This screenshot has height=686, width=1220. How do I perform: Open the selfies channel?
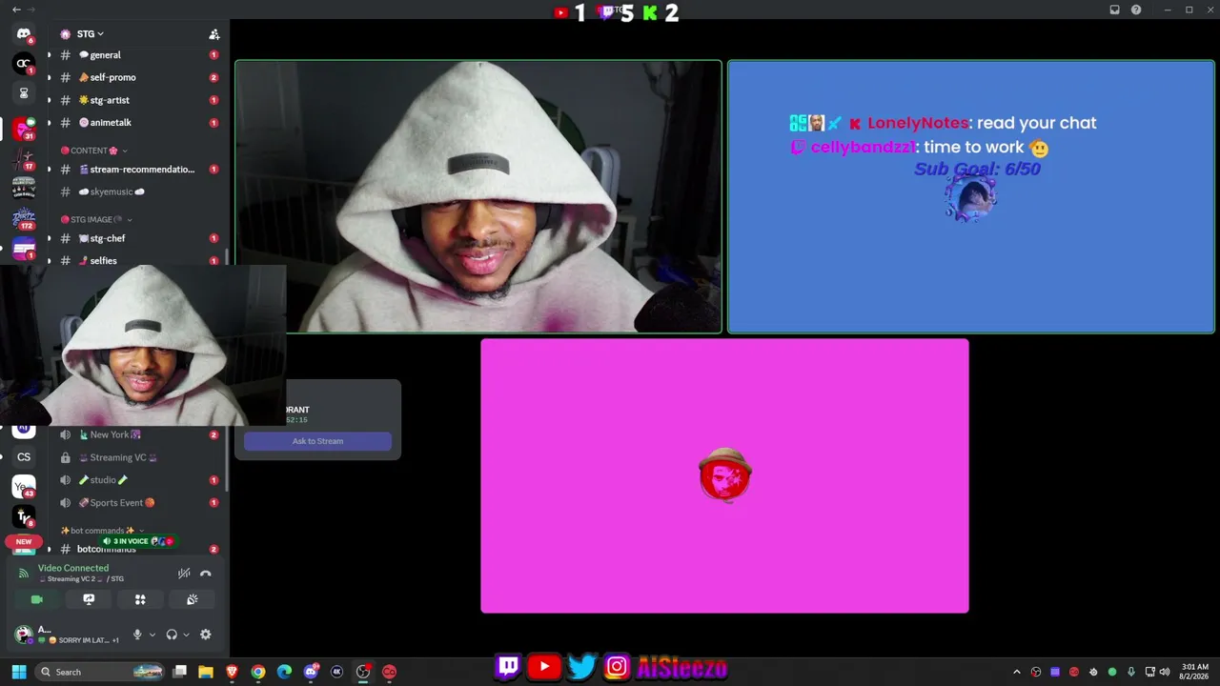click(137, 260)
